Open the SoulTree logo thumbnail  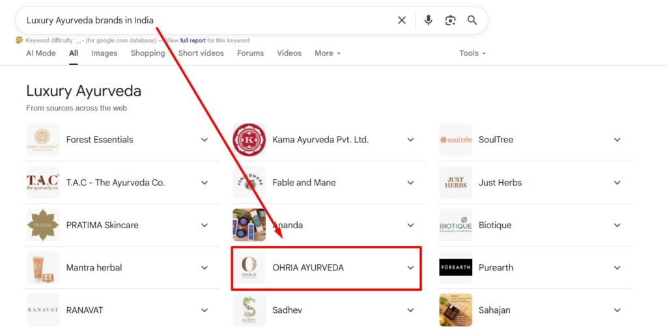pyautogui.click(x=455, y=140)
